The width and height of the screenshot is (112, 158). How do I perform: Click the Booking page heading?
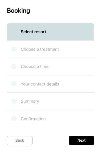click(x=18, y=11)
